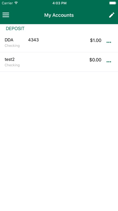Click the My Accounts title
Image resolution: width=118 pixels, height=211 pixels.
click(59, 15)
